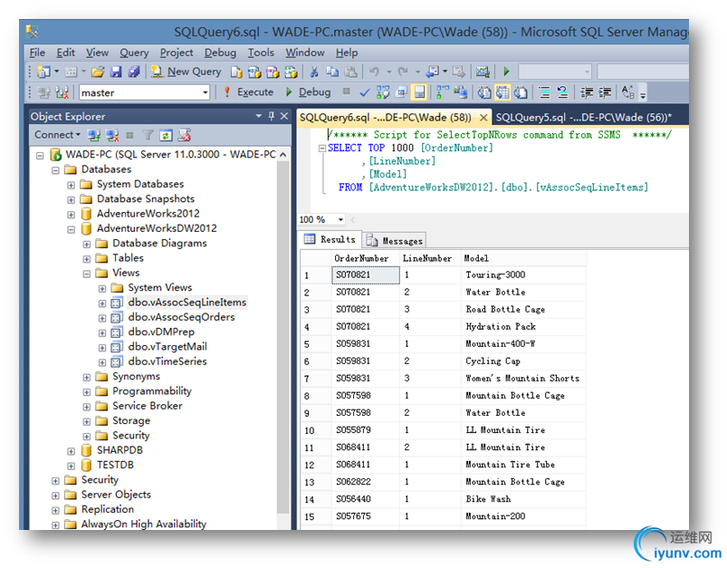Refresh the Object Explorer tree

[166, 135]
